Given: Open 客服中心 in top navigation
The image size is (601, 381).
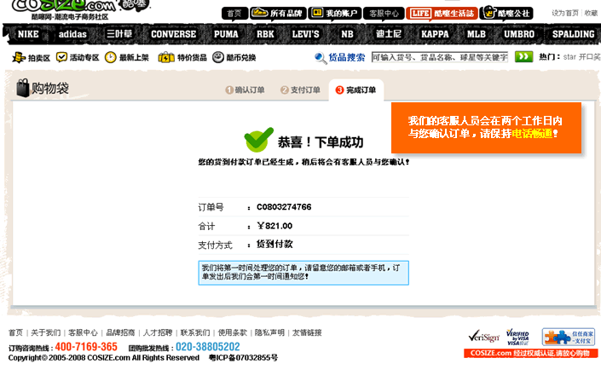Looking at the screenshot, I should pos(384,14).
